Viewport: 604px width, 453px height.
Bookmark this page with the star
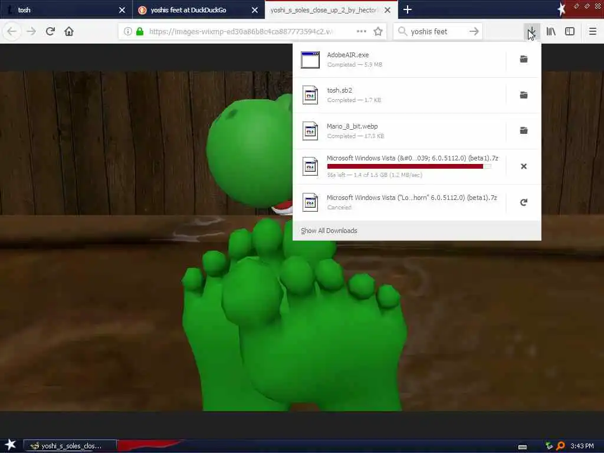click(x=378, y=32)
